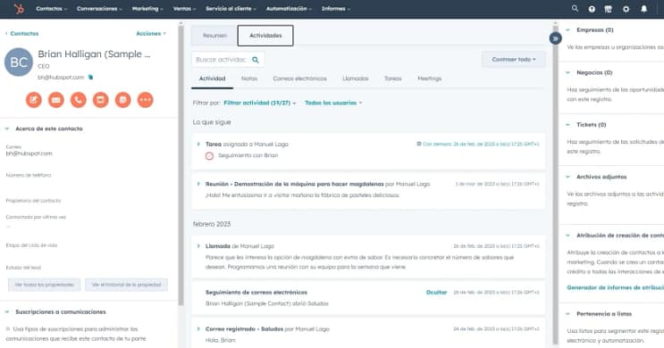The height and width of the screenshot is (348, 664).
Task: Click the Correo value bh@hubspot.com
Action: [29, 153]
